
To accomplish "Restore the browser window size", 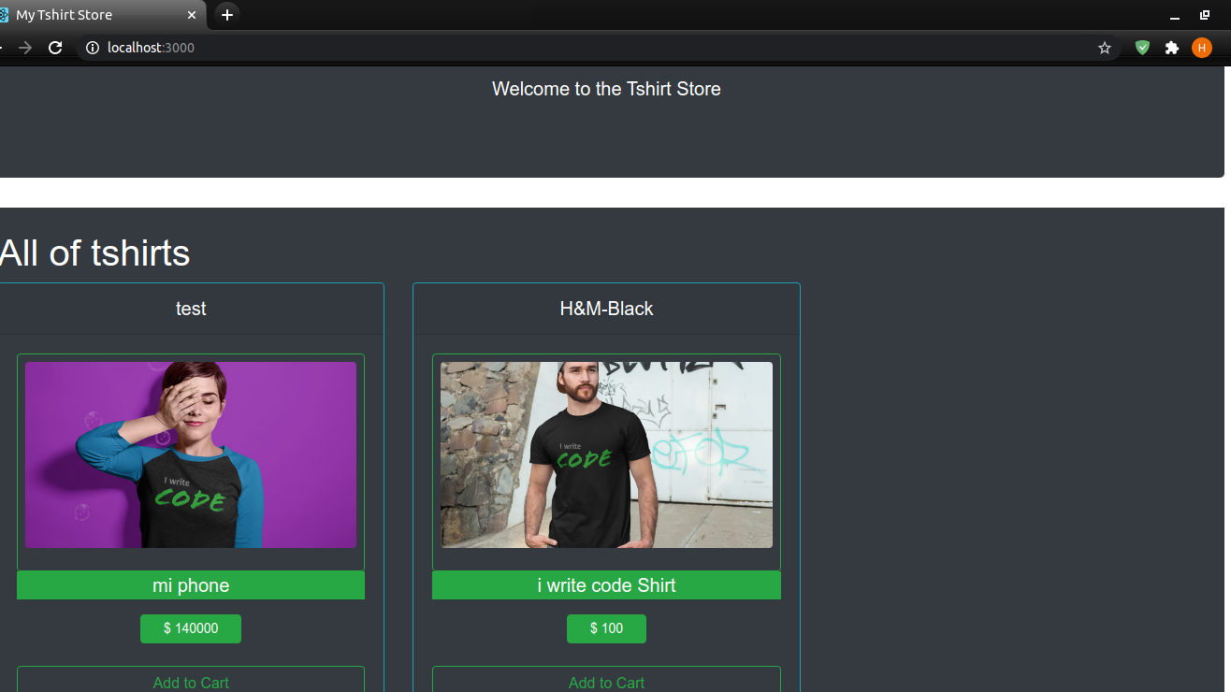I will (x=1205, y=15).
